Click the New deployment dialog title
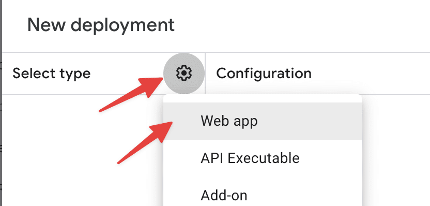Screen dimensions: 430x206 click(101, 25)
